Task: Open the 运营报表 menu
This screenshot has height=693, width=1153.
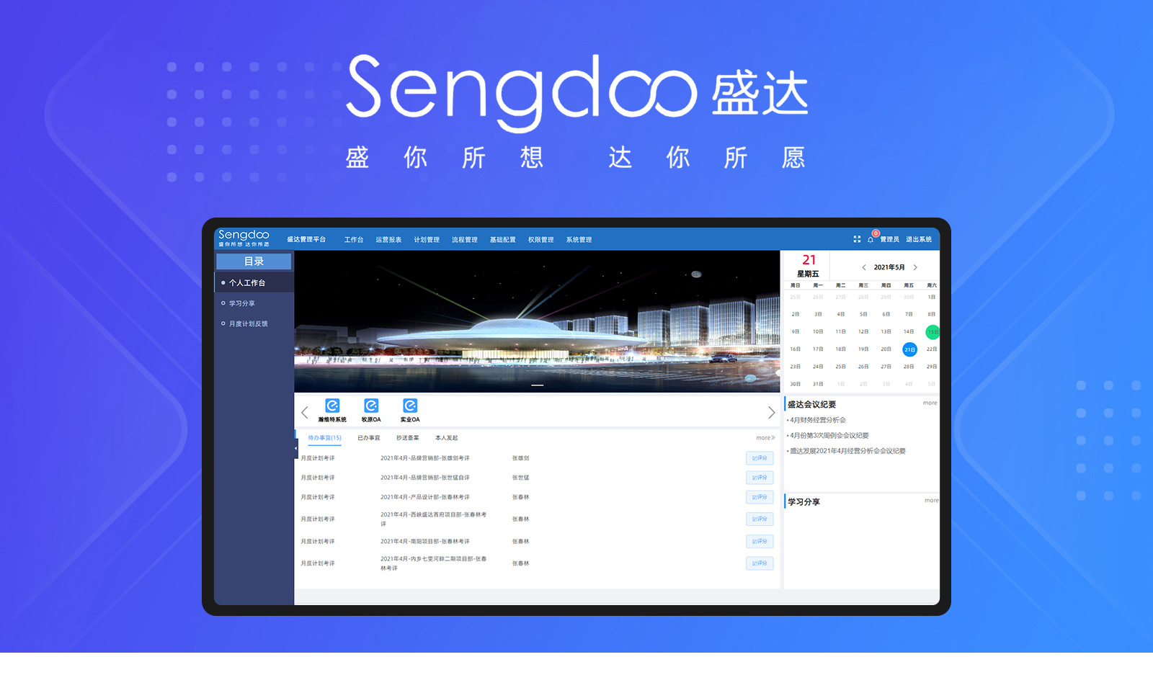Action: click(x=388, y=240)
